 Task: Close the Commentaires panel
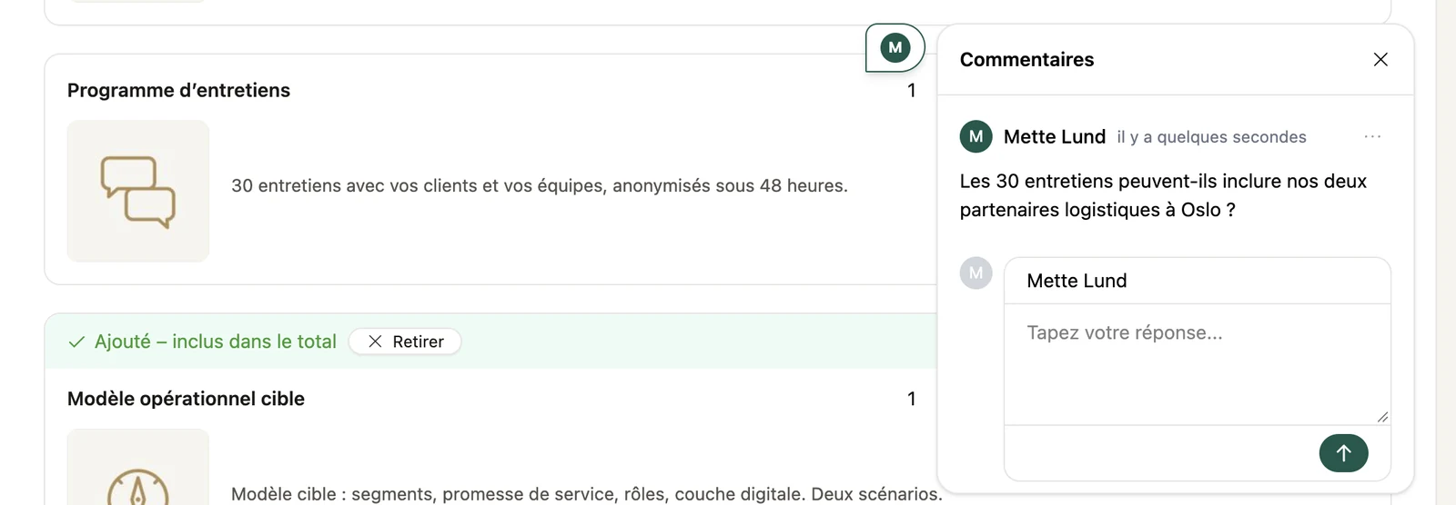coord(1380,59)
